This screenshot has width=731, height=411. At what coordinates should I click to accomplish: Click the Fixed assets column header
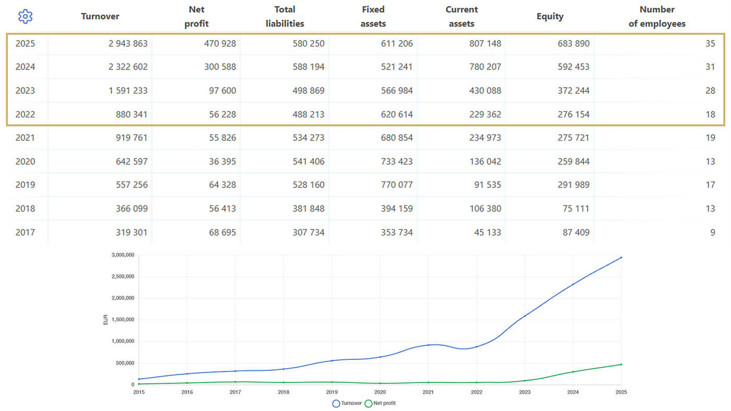point(373,16)
